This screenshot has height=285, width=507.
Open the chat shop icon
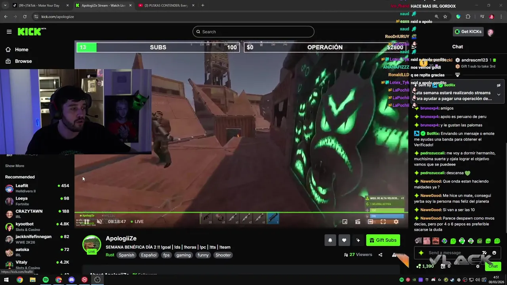pos(443,266)
